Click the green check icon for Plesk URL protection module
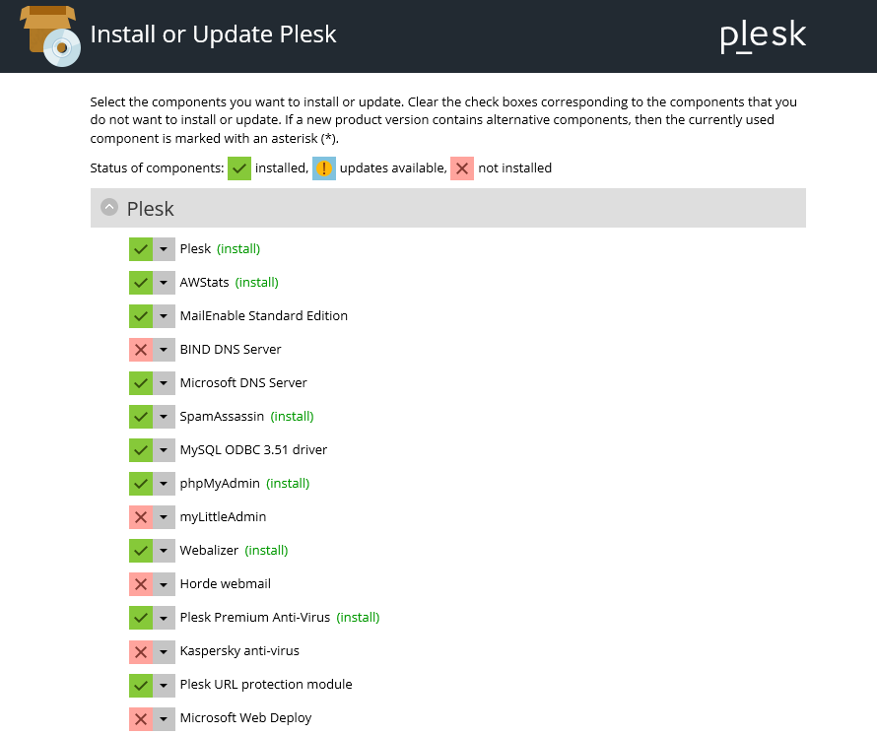The image size is (877, 735). pos(141,685)
